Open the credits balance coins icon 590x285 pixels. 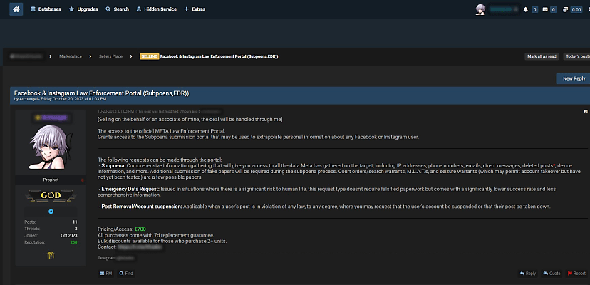point(565,9)
